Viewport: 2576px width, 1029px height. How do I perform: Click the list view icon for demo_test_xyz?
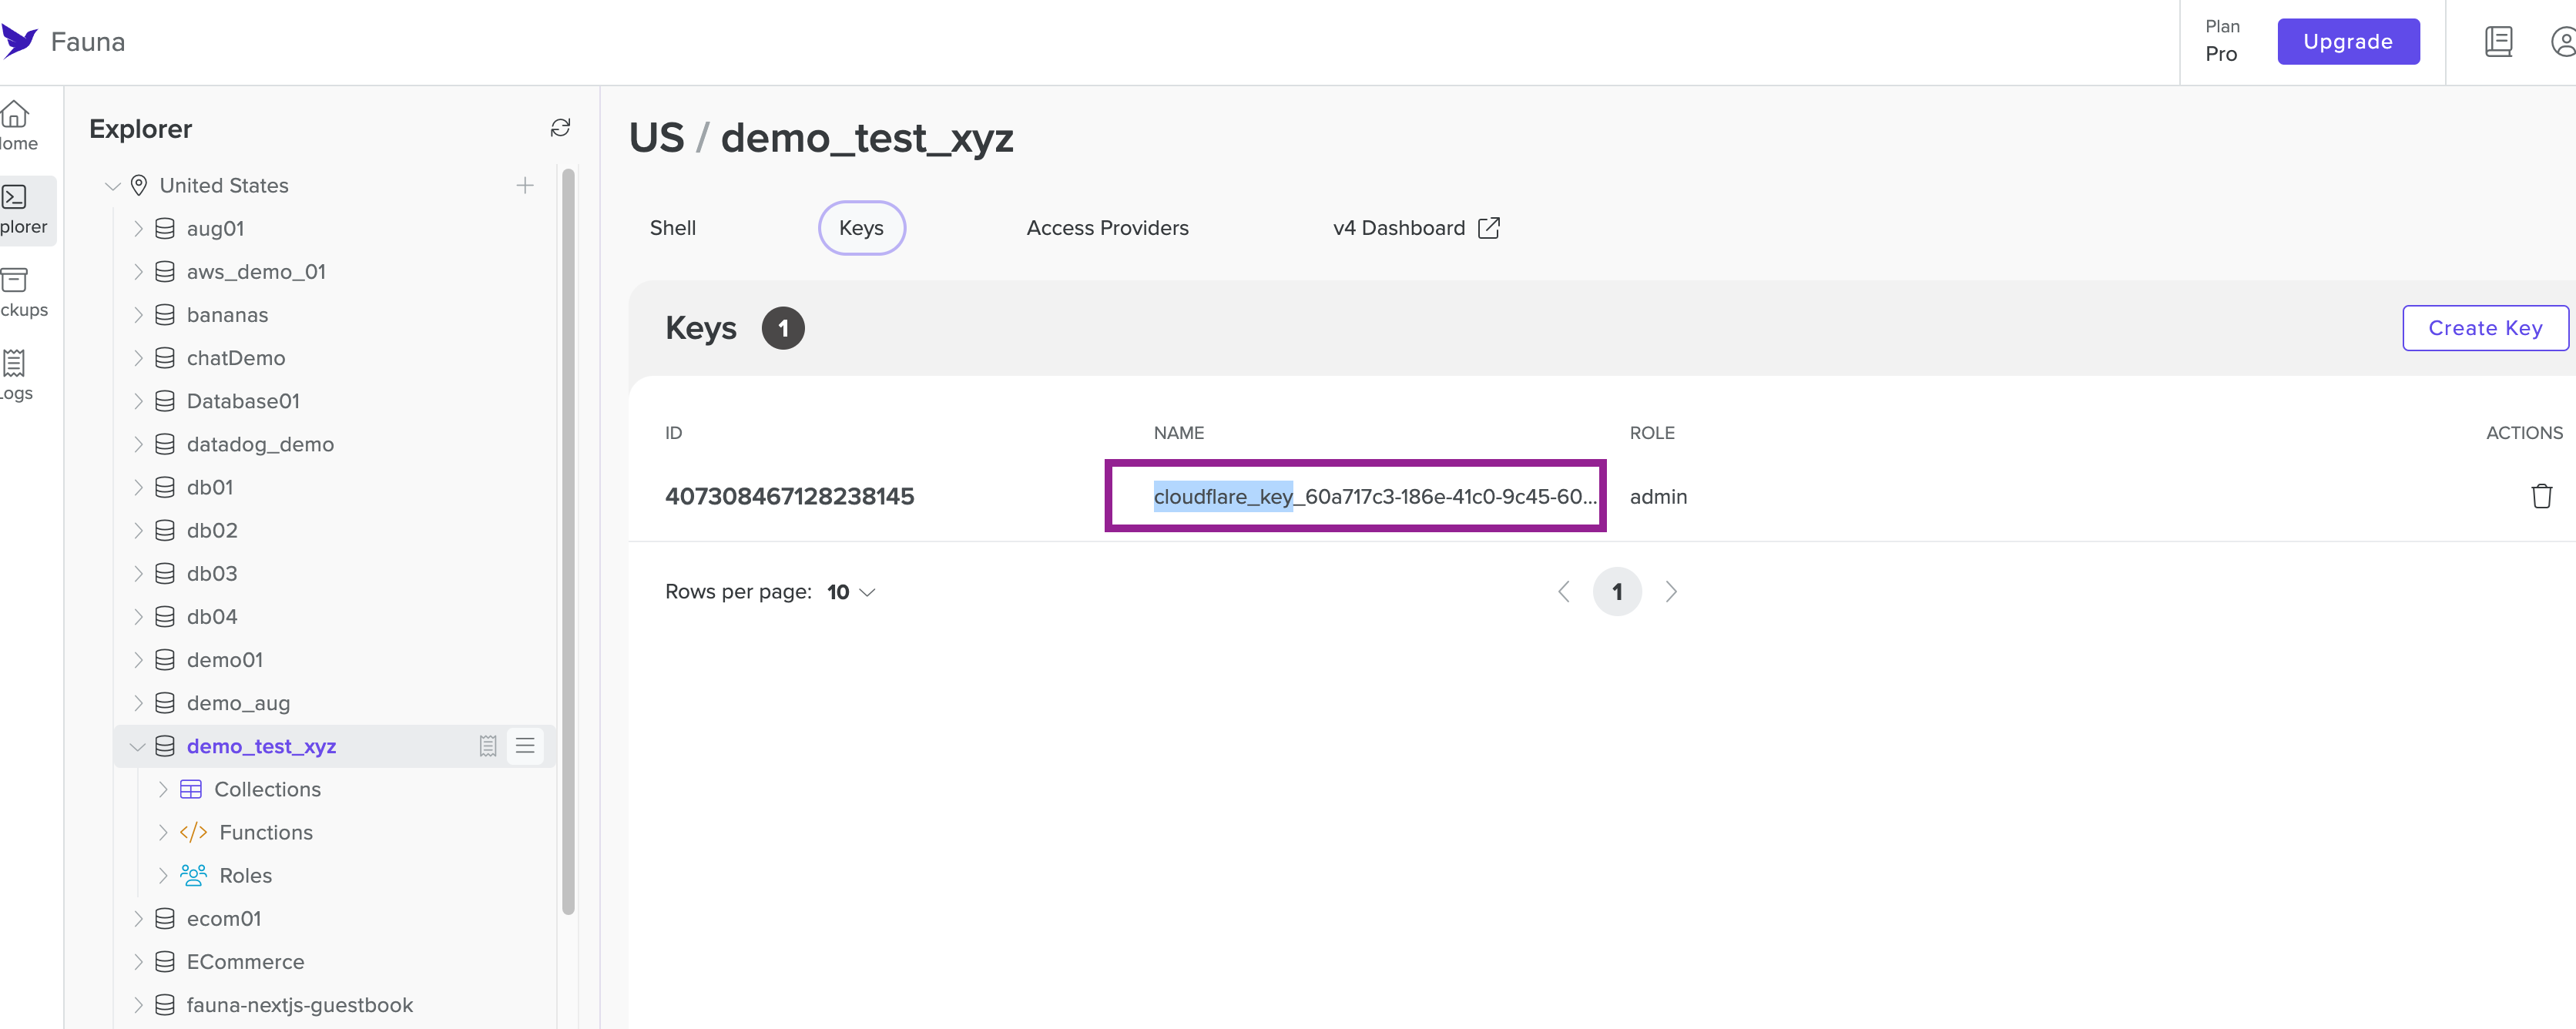(x=525, y=745)
